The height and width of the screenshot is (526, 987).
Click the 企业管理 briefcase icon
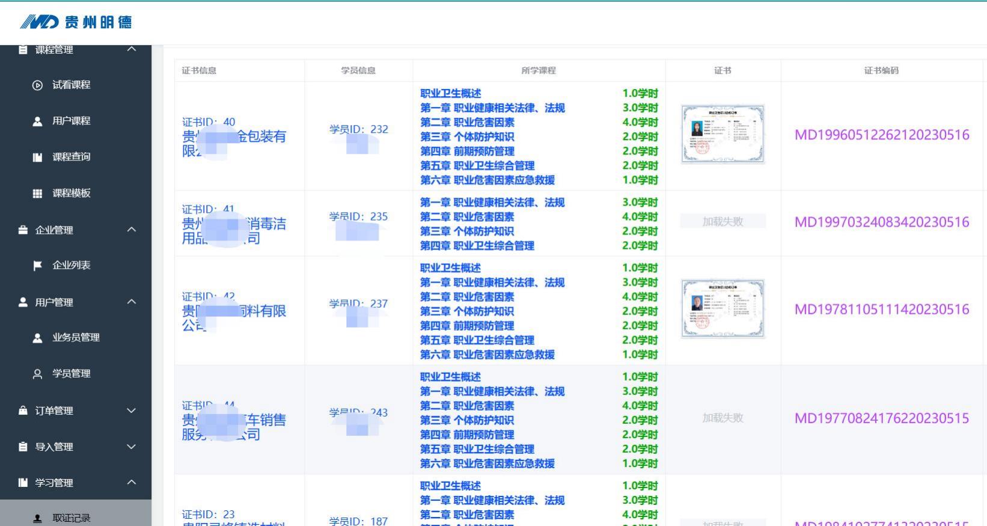click(23, 230)
